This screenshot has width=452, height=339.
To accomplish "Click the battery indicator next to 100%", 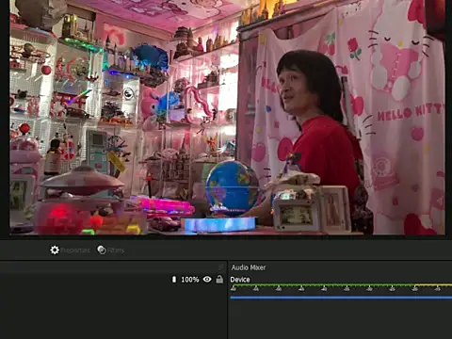I will (x=174, y=279).
